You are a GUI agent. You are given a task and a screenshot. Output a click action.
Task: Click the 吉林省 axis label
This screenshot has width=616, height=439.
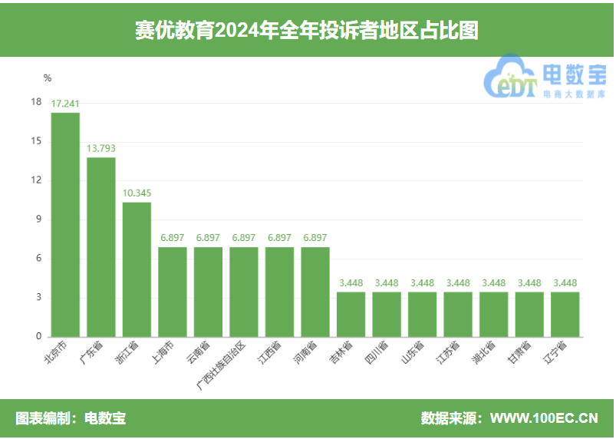pyautogui.click(x=341, y=352)
